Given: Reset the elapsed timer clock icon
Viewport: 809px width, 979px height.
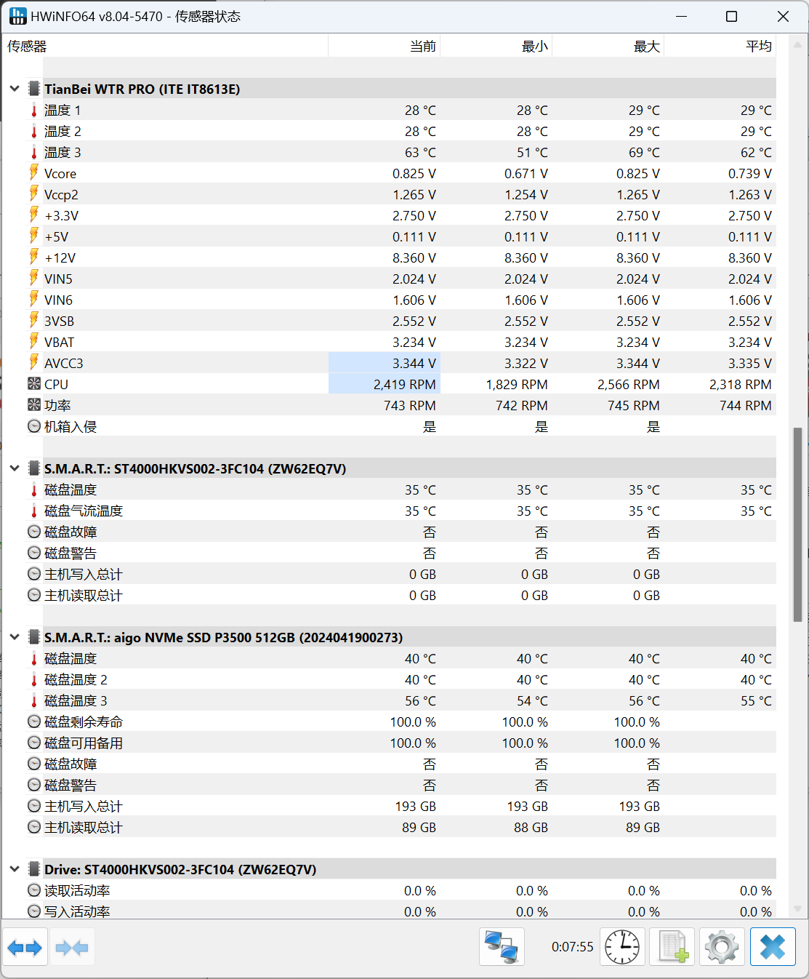Looking at the screenshot, I should [622, 947].
